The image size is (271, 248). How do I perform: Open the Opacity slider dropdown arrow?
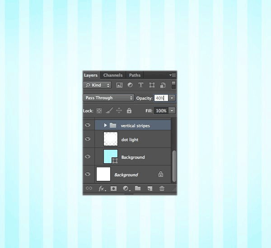(x=172, y=98)
